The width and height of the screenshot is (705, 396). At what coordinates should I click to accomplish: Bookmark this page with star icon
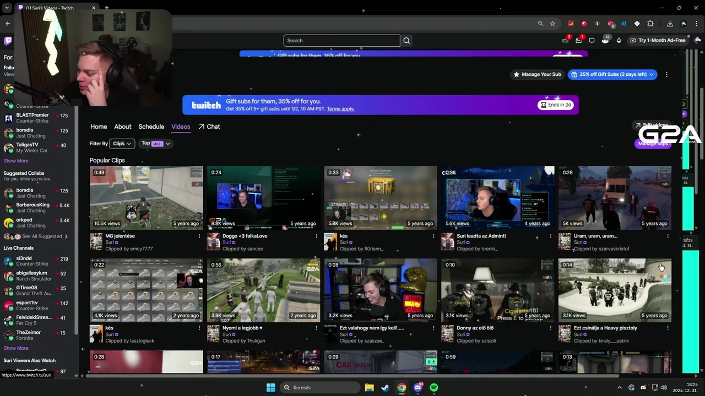click(552, 24)
